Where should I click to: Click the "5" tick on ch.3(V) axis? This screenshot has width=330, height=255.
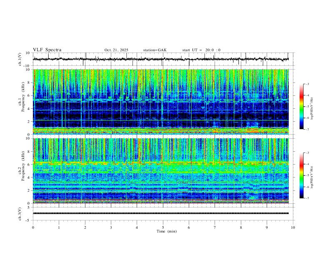point(29,207)
